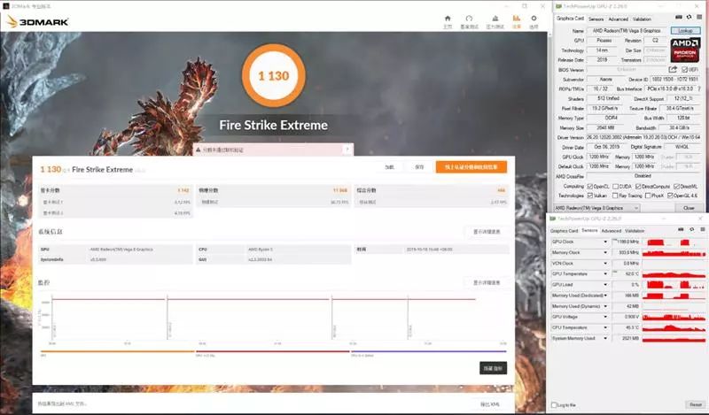Viewport: 709px width, 415px height.
Task: Click the show-details button in system info section
Action: click(487, 232)
